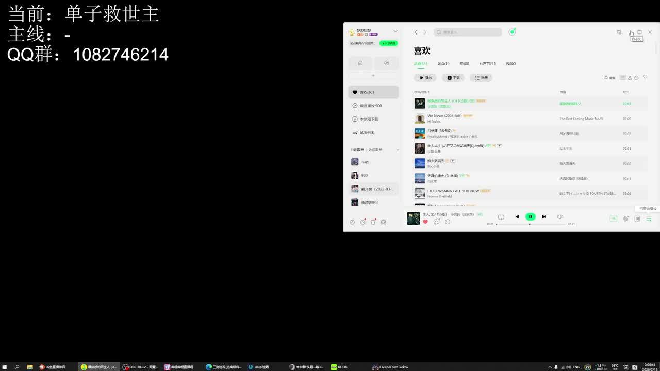The height and width of the screenshot is (371, 660).
Task: Open the skin theme shirt icon
Action: click(373, 222)
